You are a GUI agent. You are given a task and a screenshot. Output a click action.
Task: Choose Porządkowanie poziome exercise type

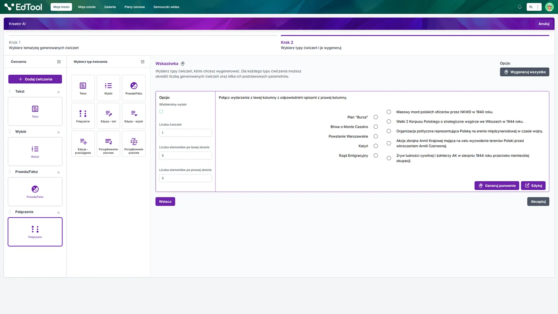click(134, 144)
